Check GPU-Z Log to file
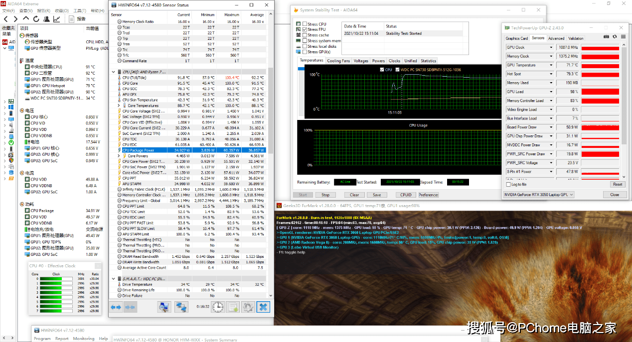This screenshot has height=342, width=632. 508,185
